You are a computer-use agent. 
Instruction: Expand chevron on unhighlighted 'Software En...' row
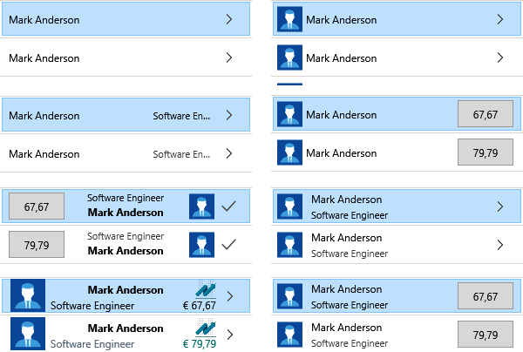click(x=228, y=153)
